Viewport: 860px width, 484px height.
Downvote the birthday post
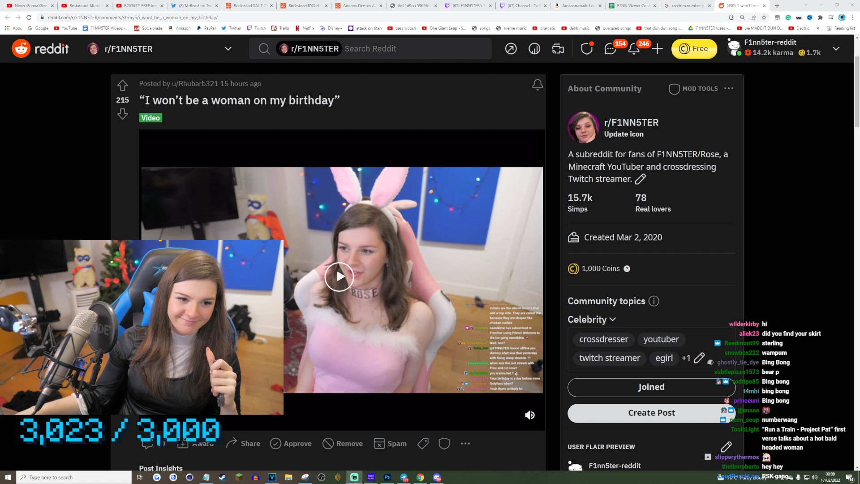[122, 115]
